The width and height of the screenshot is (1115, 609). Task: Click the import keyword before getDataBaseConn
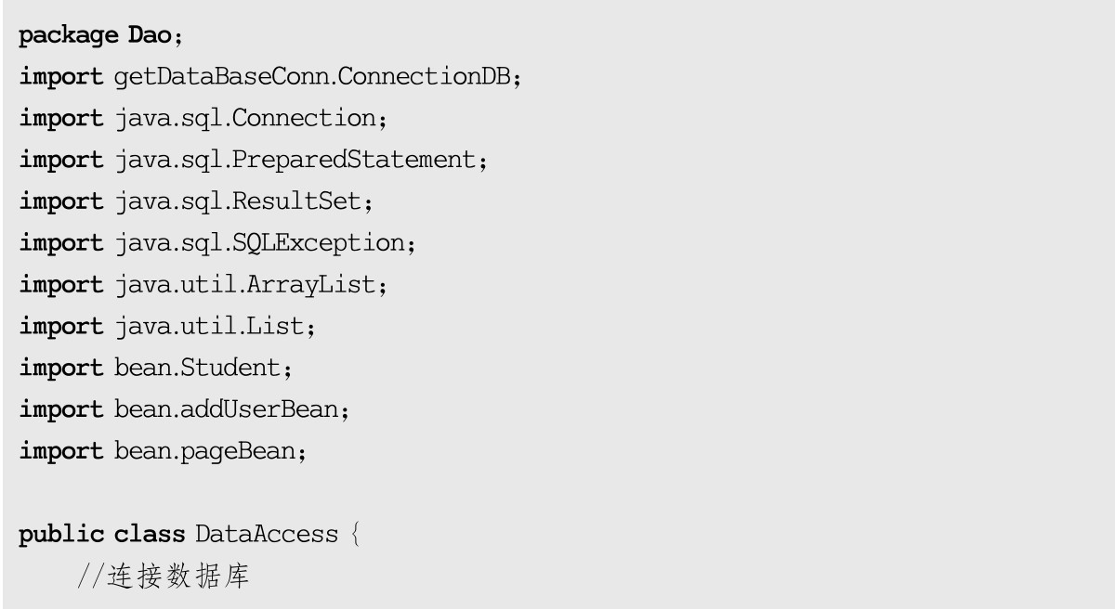point(61,77)
